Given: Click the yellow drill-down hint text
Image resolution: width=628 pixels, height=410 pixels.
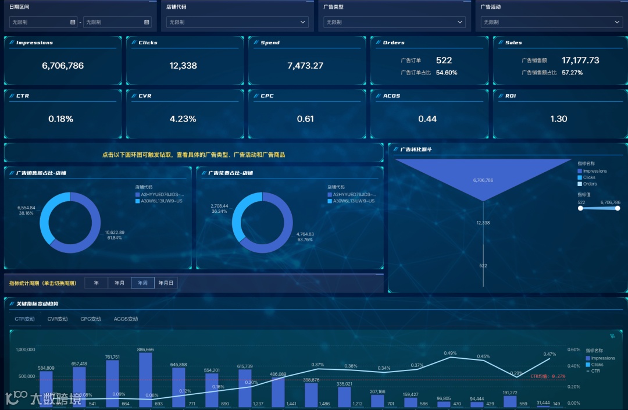Looking at the screenshot, I should point(194,155).
